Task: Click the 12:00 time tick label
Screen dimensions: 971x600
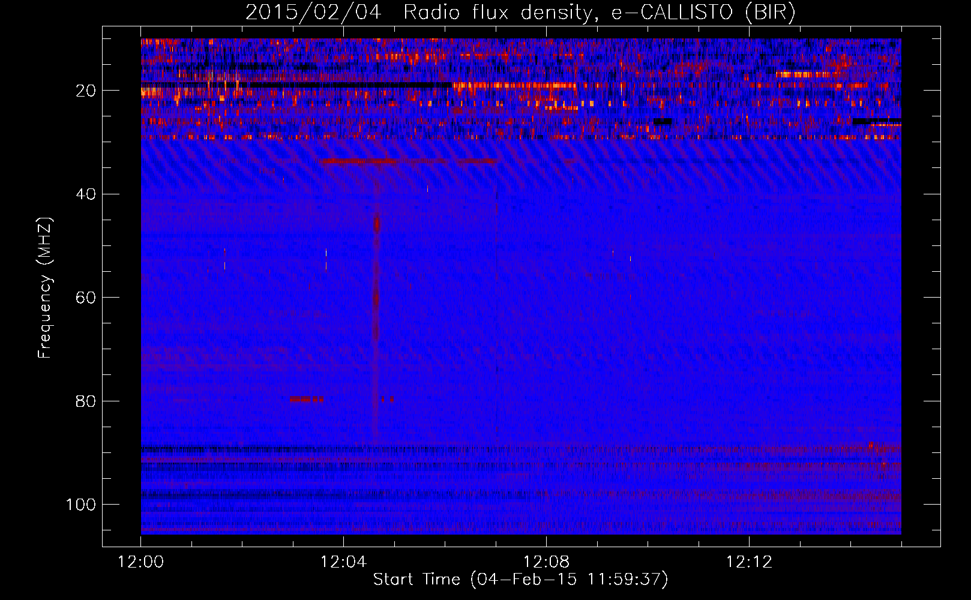Action: [140, 562]
